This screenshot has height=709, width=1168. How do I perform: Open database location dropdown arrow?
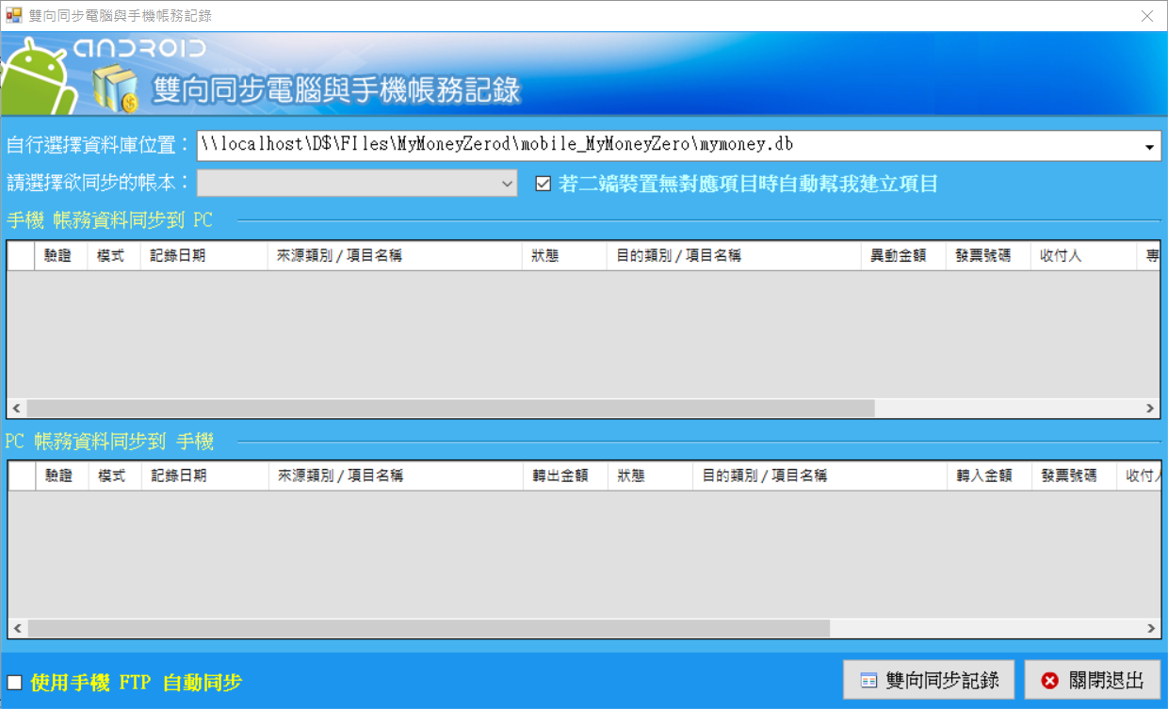1150,146
